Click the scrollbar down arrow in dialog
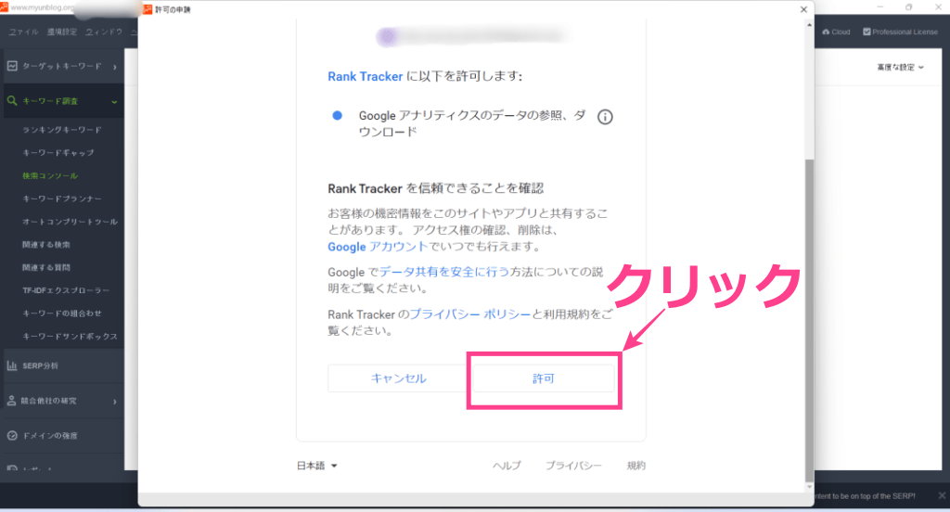Screen dimensions: 950x512 809,487
